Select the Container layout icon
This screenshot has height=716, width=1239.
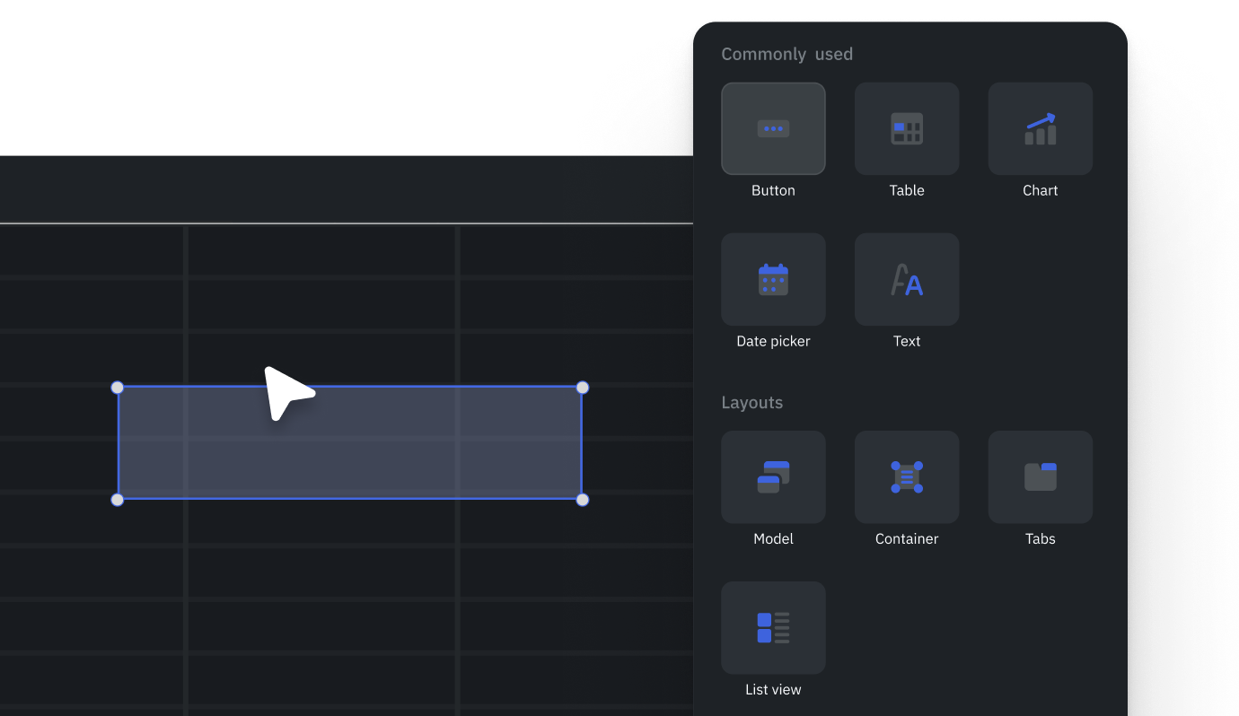pos(906,477)
